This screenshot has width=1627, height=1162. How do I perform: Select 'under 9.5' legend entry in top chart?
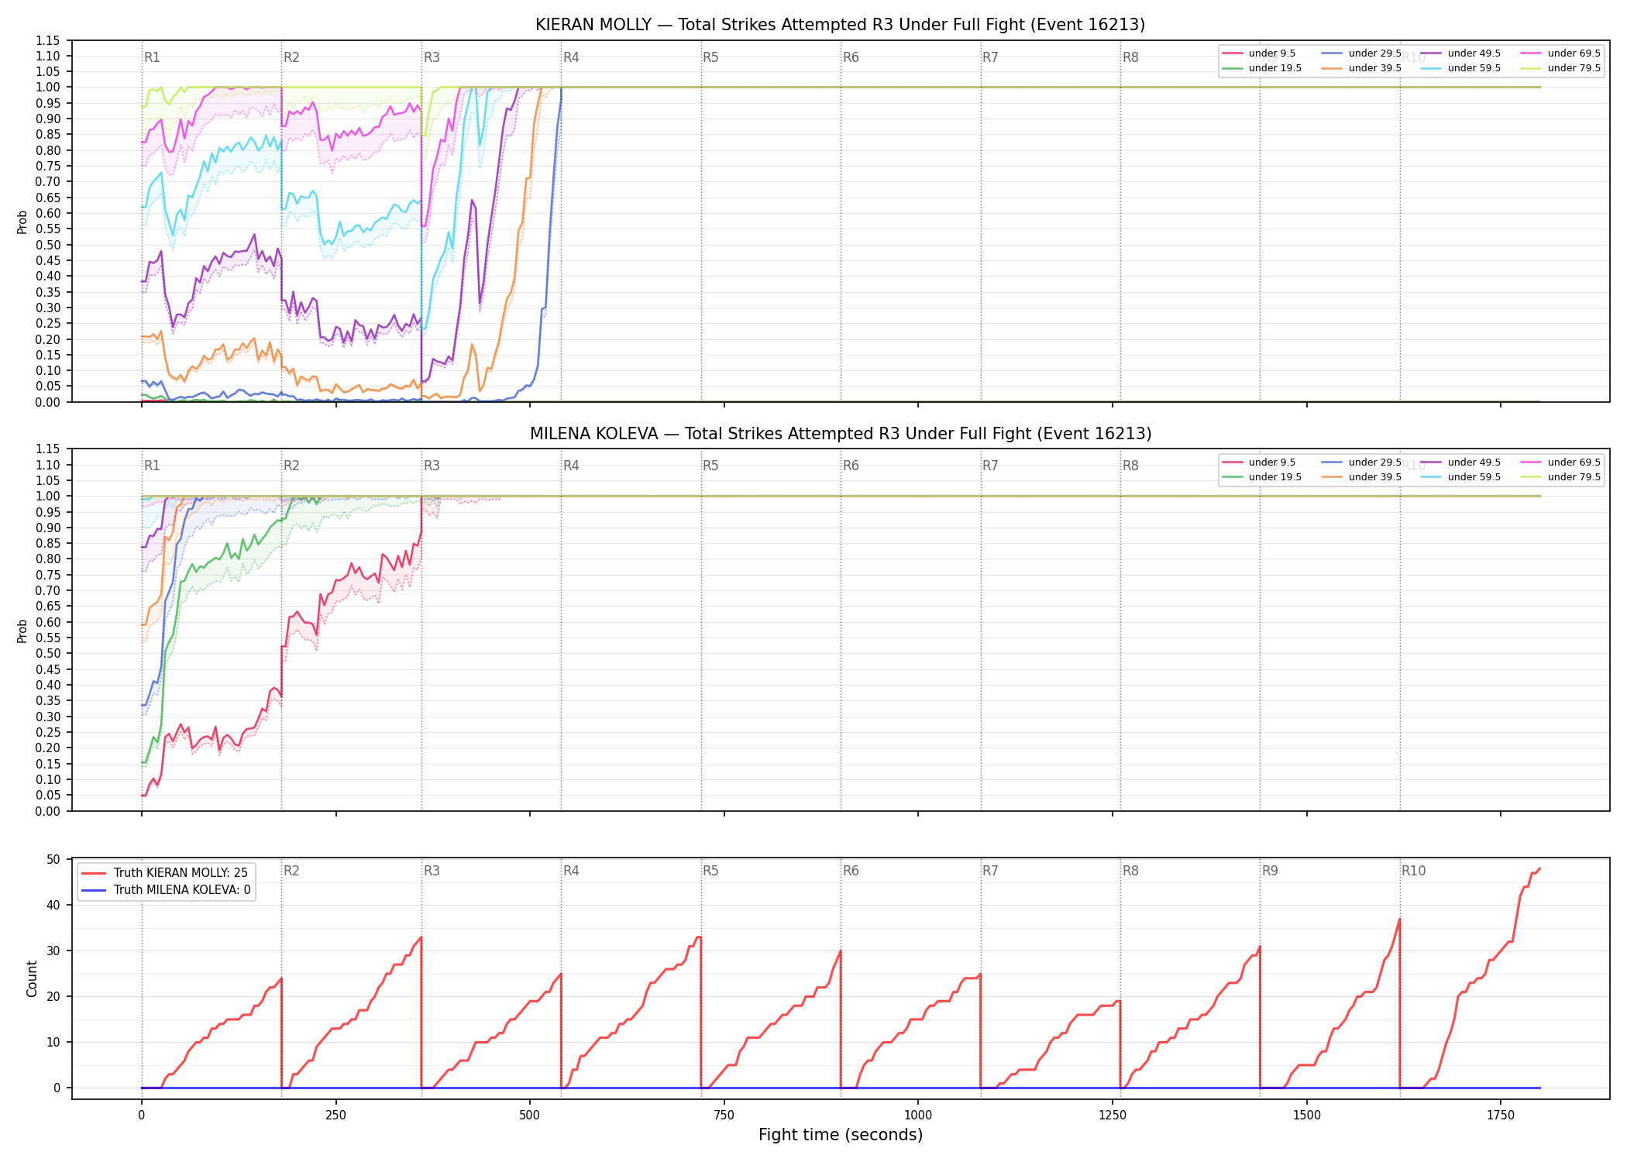1259,53
